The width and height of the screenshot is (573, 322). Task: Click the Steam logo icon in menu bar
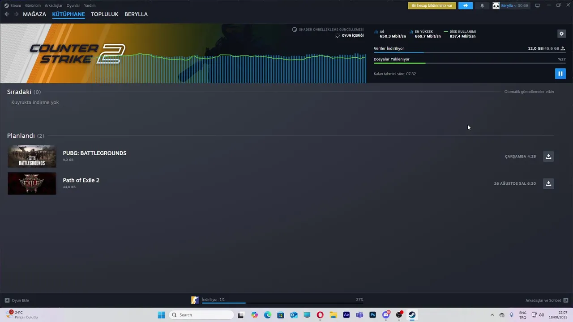(x=6, y=5)
